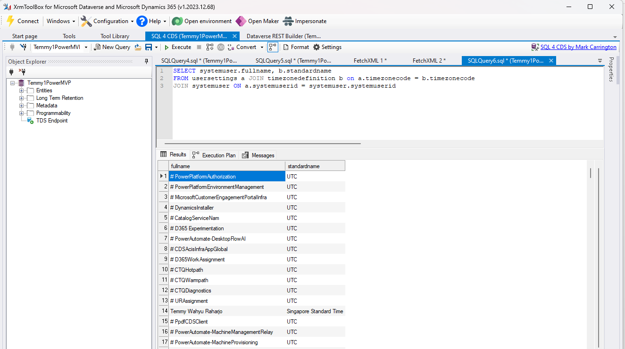Click the estimated execution plan icon

click(x=210, y=47)
